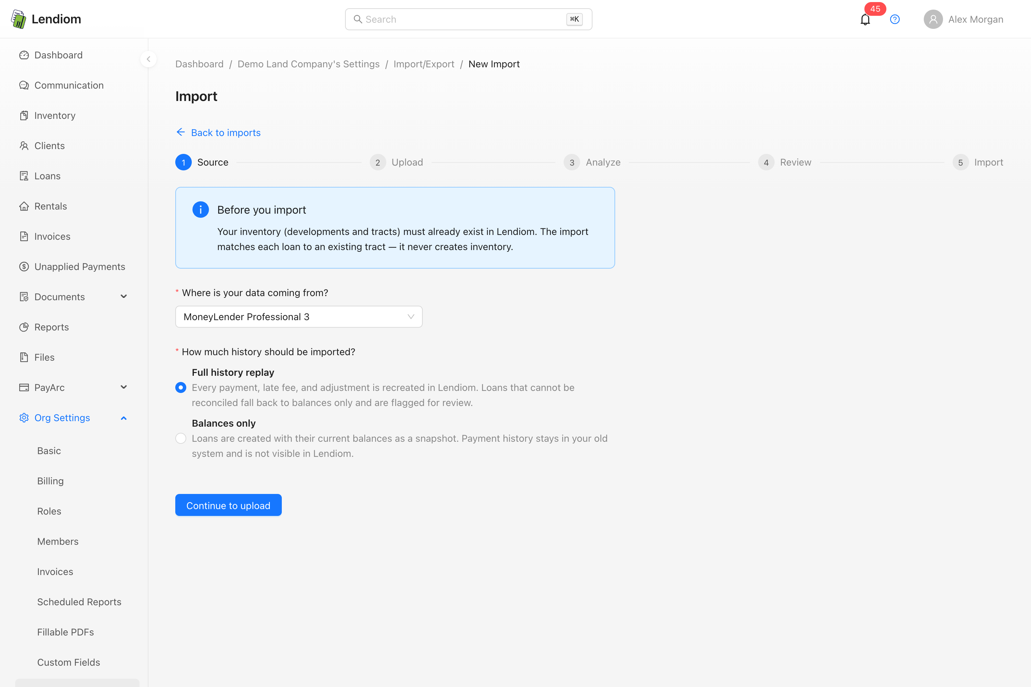Open Basic org settings
This screenshot has width=1031, height=687.
(x=49, y=451)
